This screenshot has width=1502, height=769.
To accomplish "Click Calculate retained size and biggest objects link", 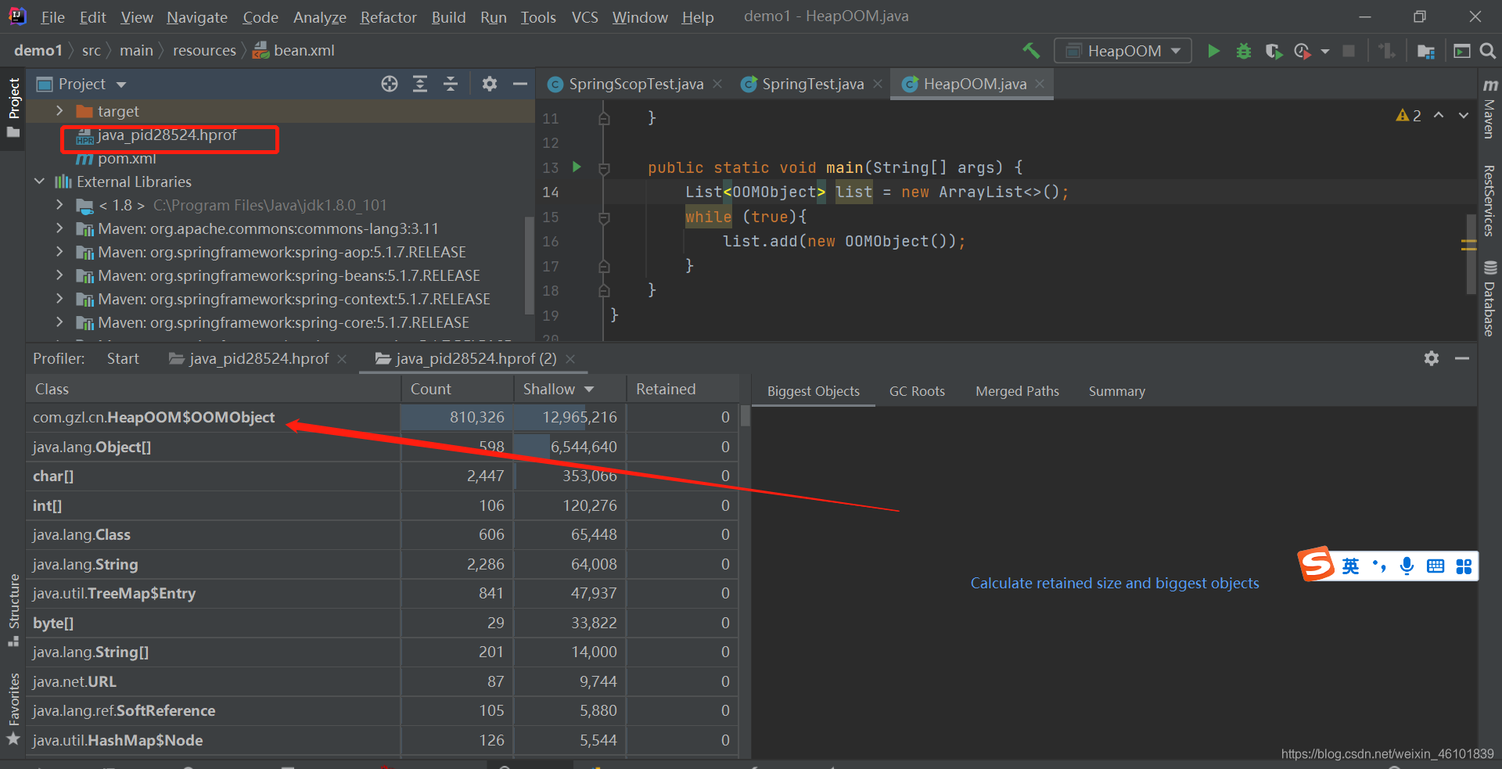I will (x=1115, y=583).
